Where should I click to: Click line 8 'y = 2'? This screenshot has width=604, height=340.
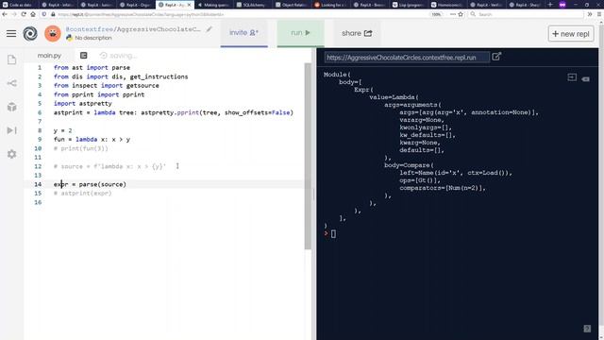(x=63, y=130)
